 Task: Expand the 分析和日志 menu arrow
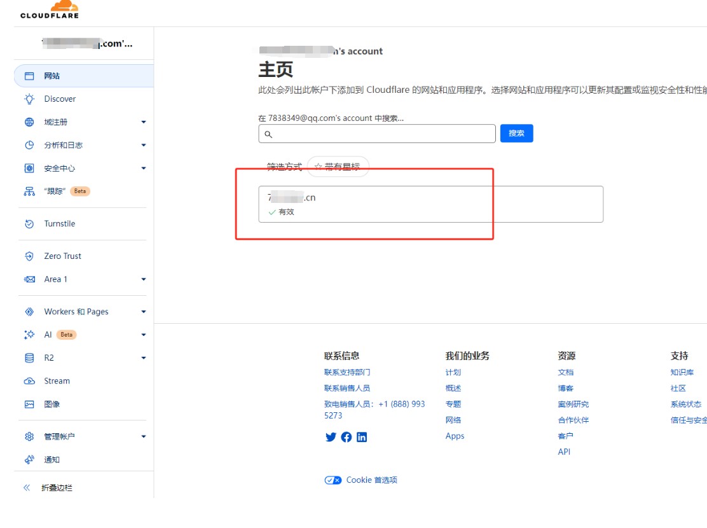tap(144, 145)
